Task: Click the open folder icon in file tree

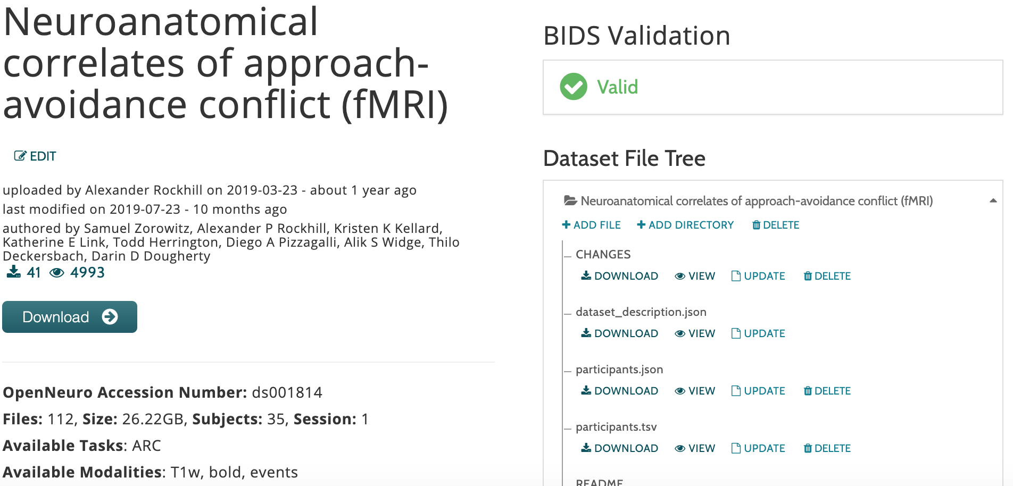Action: (570, 201)
